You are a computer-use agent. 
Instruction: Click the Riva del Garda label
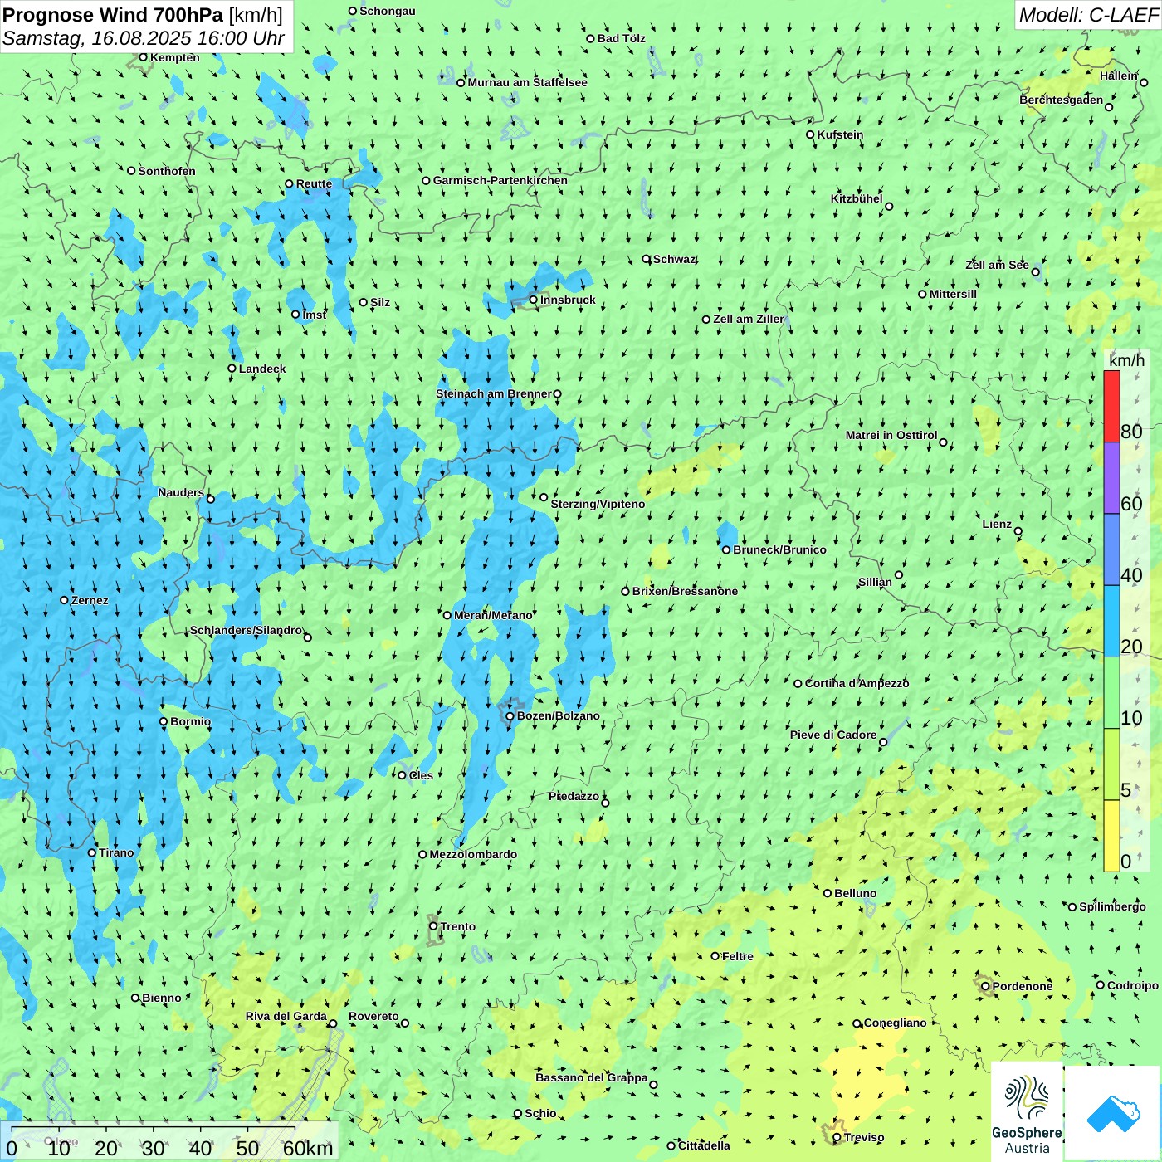[286, 1016]
